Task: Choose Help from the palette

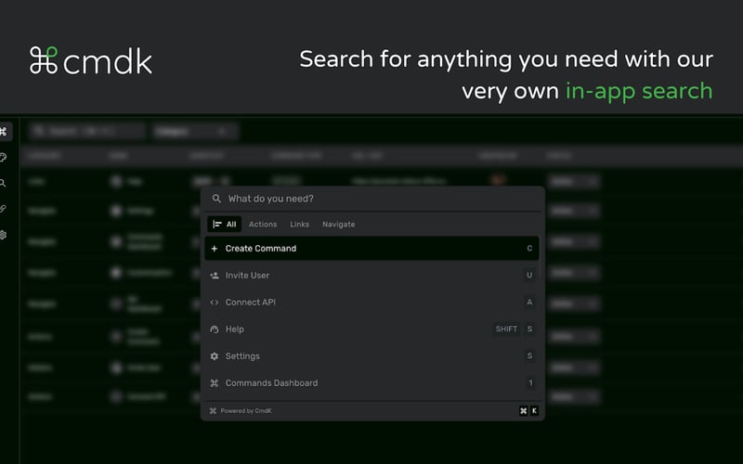Action: point(372,329)
